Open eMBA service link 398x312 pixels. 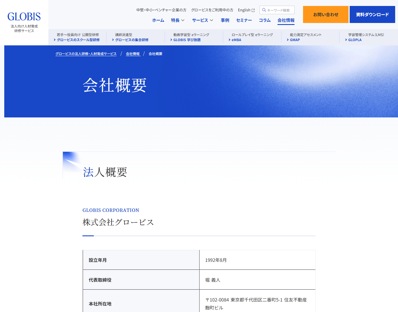[x=236, y=40]
